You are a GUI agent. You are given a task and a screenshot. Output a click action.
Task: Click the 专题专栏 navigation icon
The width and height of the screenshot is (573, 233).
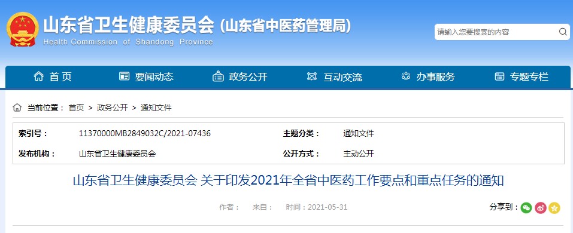(499, 76)
